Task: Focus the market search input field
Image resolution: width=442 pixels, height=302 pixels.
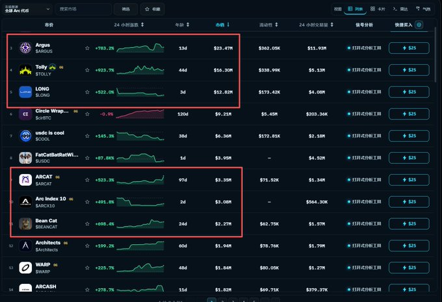Action: point(83,9)
